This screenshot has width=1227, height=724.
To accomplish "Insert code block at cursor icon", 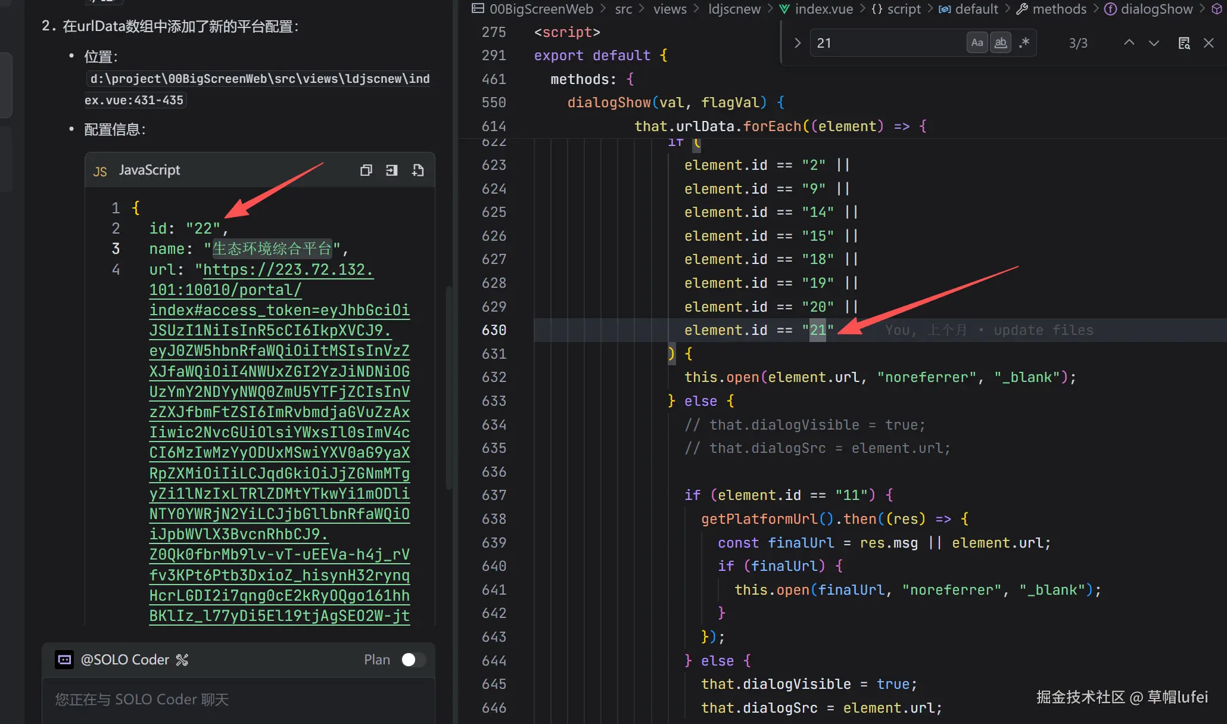I will (x=391, y=170).
